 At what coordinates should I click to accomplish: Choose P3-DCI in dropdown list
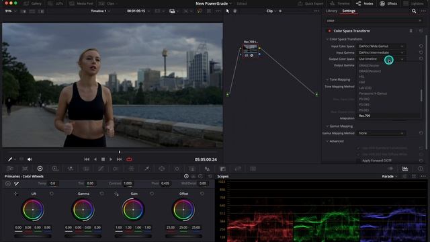(x=364, y=110)
